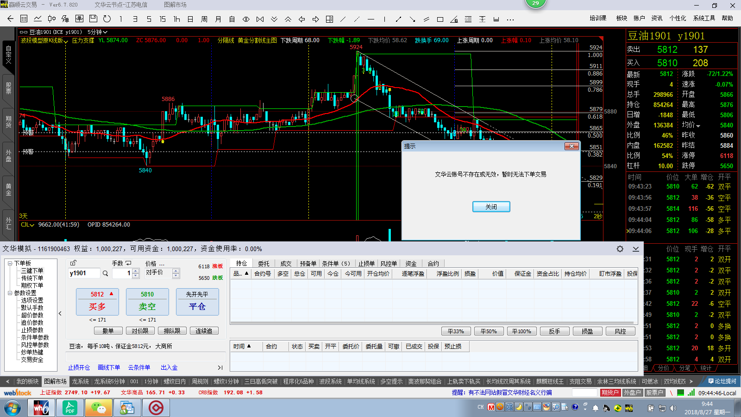Screen dimensions: 741x417
Task: Click the 连续追 button
Action: (204, 331)
